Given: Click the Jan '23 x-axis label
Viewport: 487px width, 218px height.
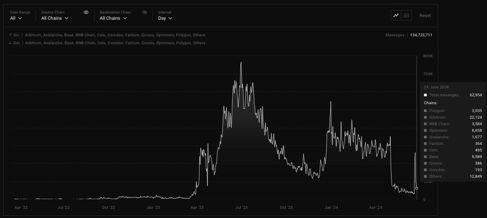Looking at the screenshot, I should coord(153,207).
